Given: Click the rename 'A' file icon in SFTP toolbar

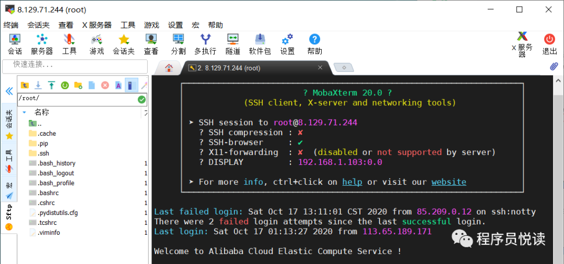Looking at the screenshot, I should [x=119, y=85].
